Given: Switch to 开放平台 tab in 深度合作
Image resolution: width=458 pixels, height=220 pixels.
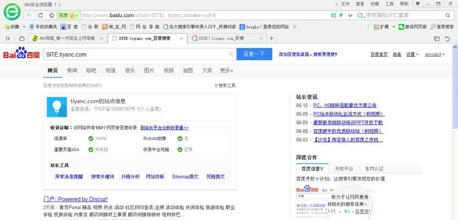Looking at the screenshot, I should point(344,169).
